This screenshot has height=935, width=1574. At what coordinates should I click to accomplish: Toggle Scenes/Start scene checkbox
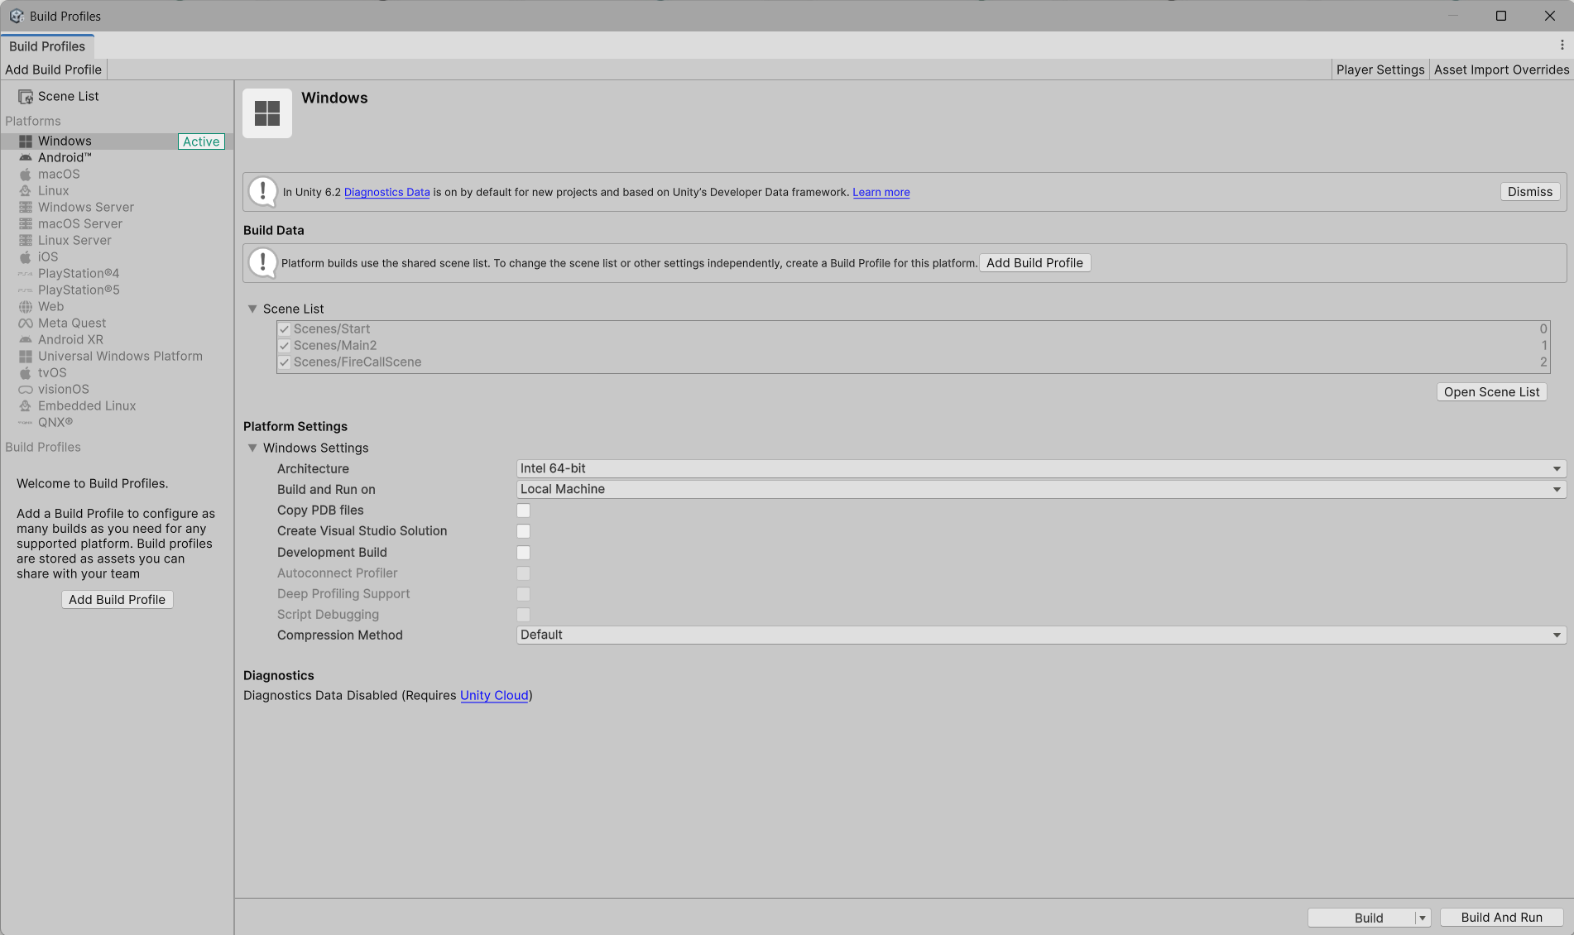click(285, 329)
